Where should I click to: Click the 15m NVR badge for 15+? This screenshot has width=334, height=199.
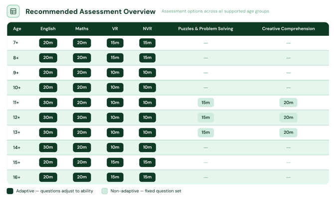148,162
